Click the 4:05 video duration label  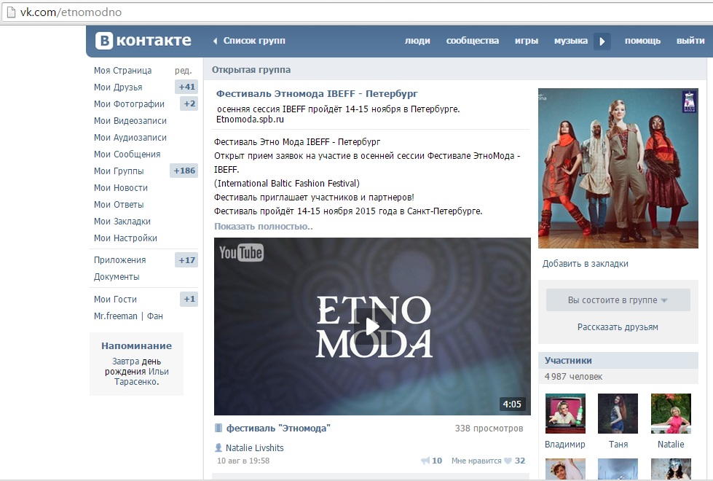point(512,404)
